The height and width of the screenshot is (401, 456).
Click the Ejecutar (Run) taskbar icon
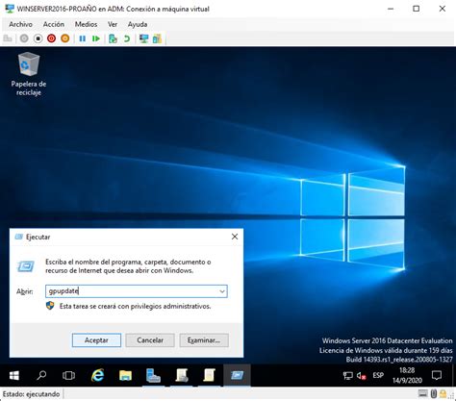coord(237,375)
